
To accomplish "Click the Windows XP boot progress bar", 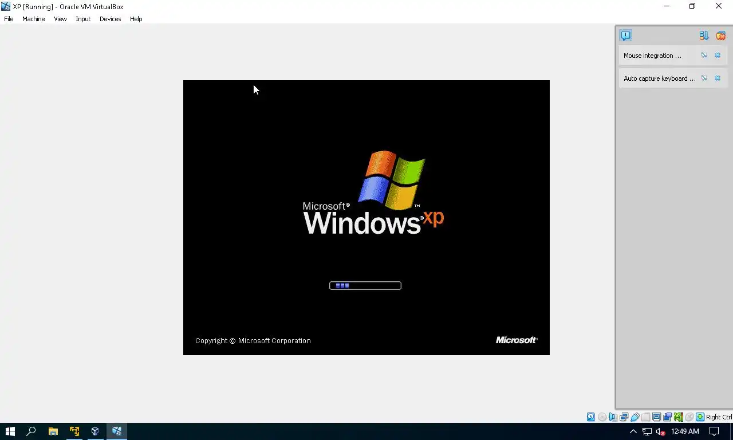I will 365,285.
